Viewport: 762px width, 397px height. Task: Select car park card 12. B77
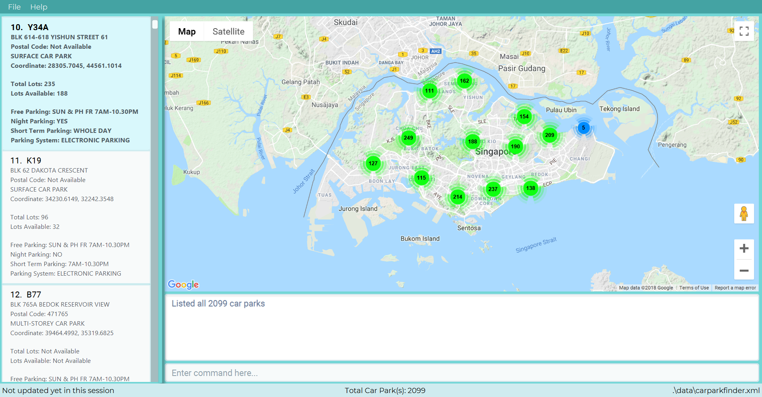coord(76,334)
